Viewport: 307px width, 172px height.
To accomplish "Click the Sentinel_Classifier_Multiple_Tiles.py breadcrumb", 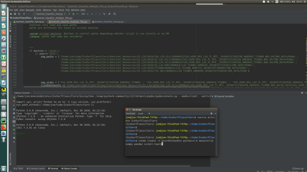I will click(53, 18).
